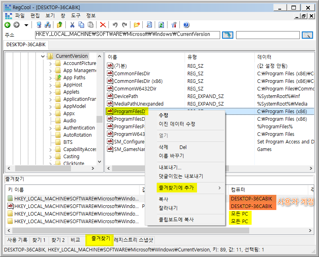
Task: Select the DESKTOP-36CABIK connection tab
Action: point(26,45)
